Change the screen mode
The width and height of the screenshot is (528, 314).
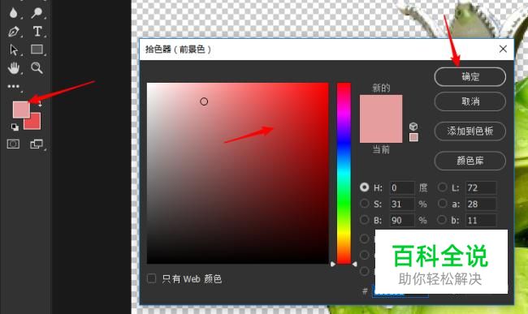37,144
